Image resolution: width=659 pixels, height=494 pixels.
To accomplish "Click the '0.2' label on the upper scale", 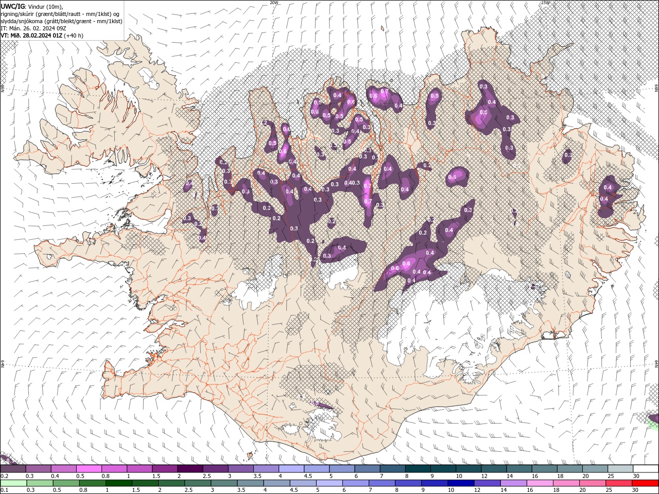I will pos(4,476).
